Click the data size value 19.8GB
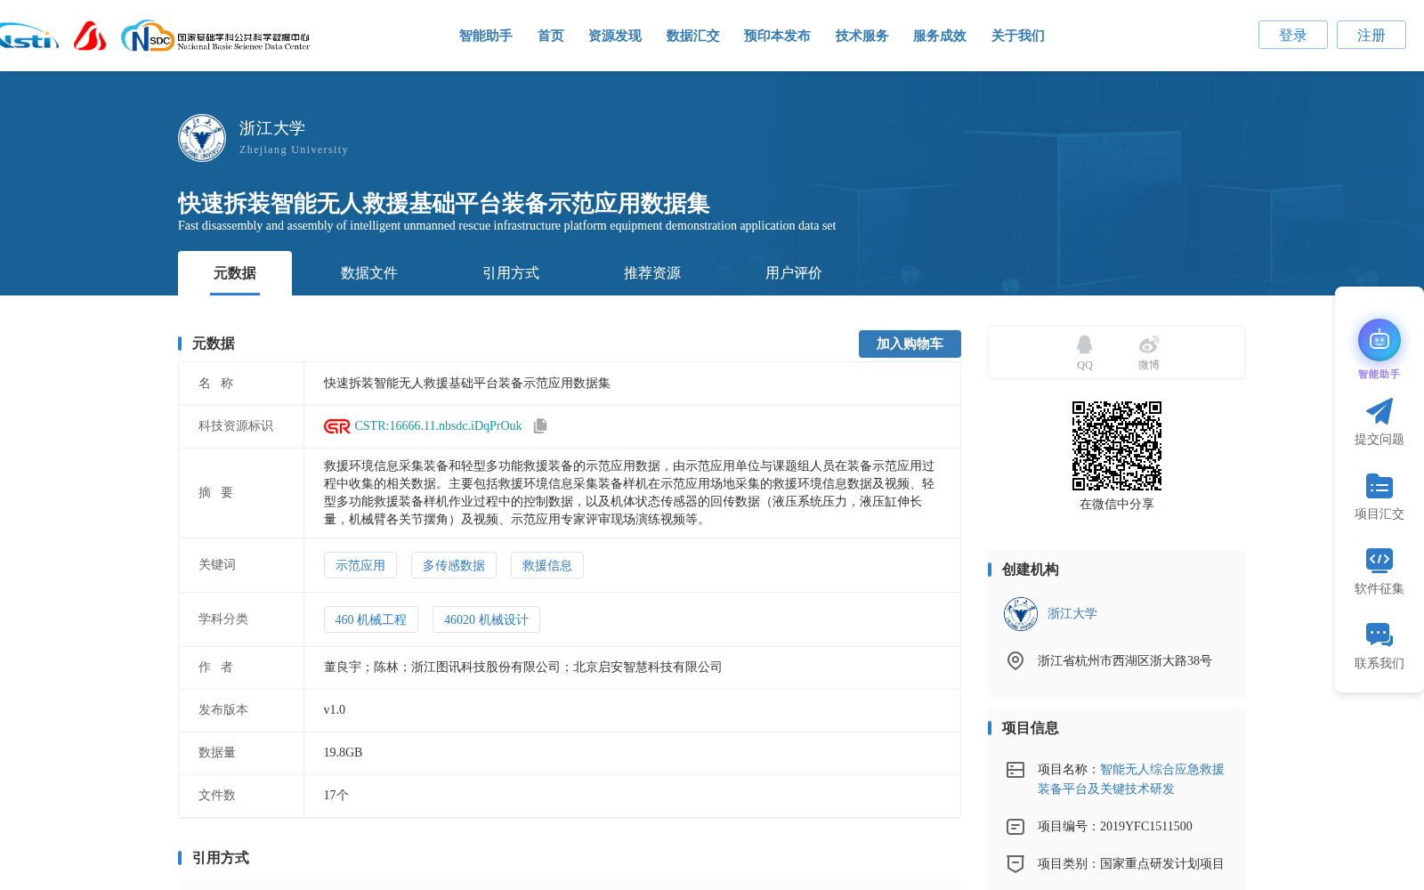Screen dimensions: 1424x890 [343, 753]
